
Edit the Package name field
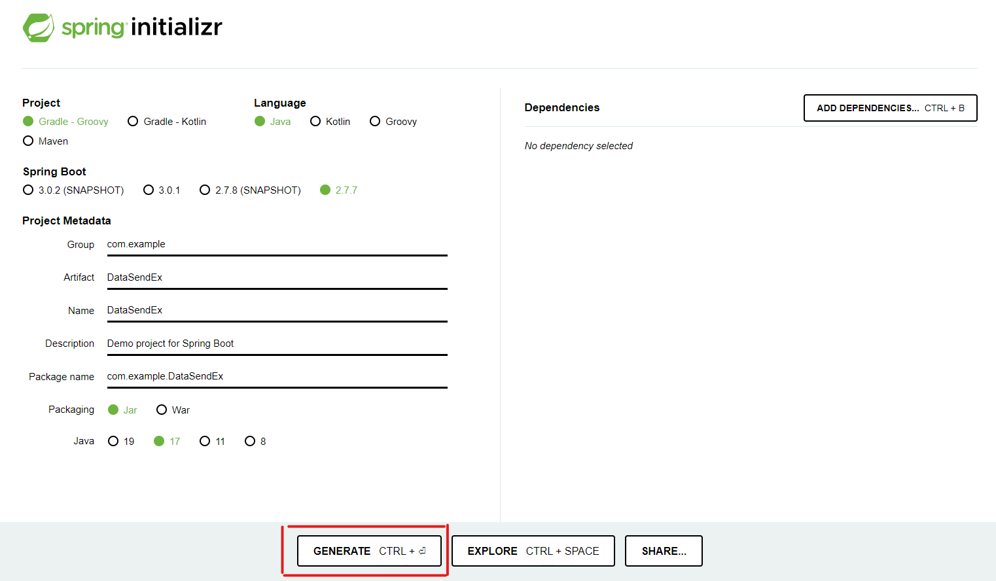point(277,376)
